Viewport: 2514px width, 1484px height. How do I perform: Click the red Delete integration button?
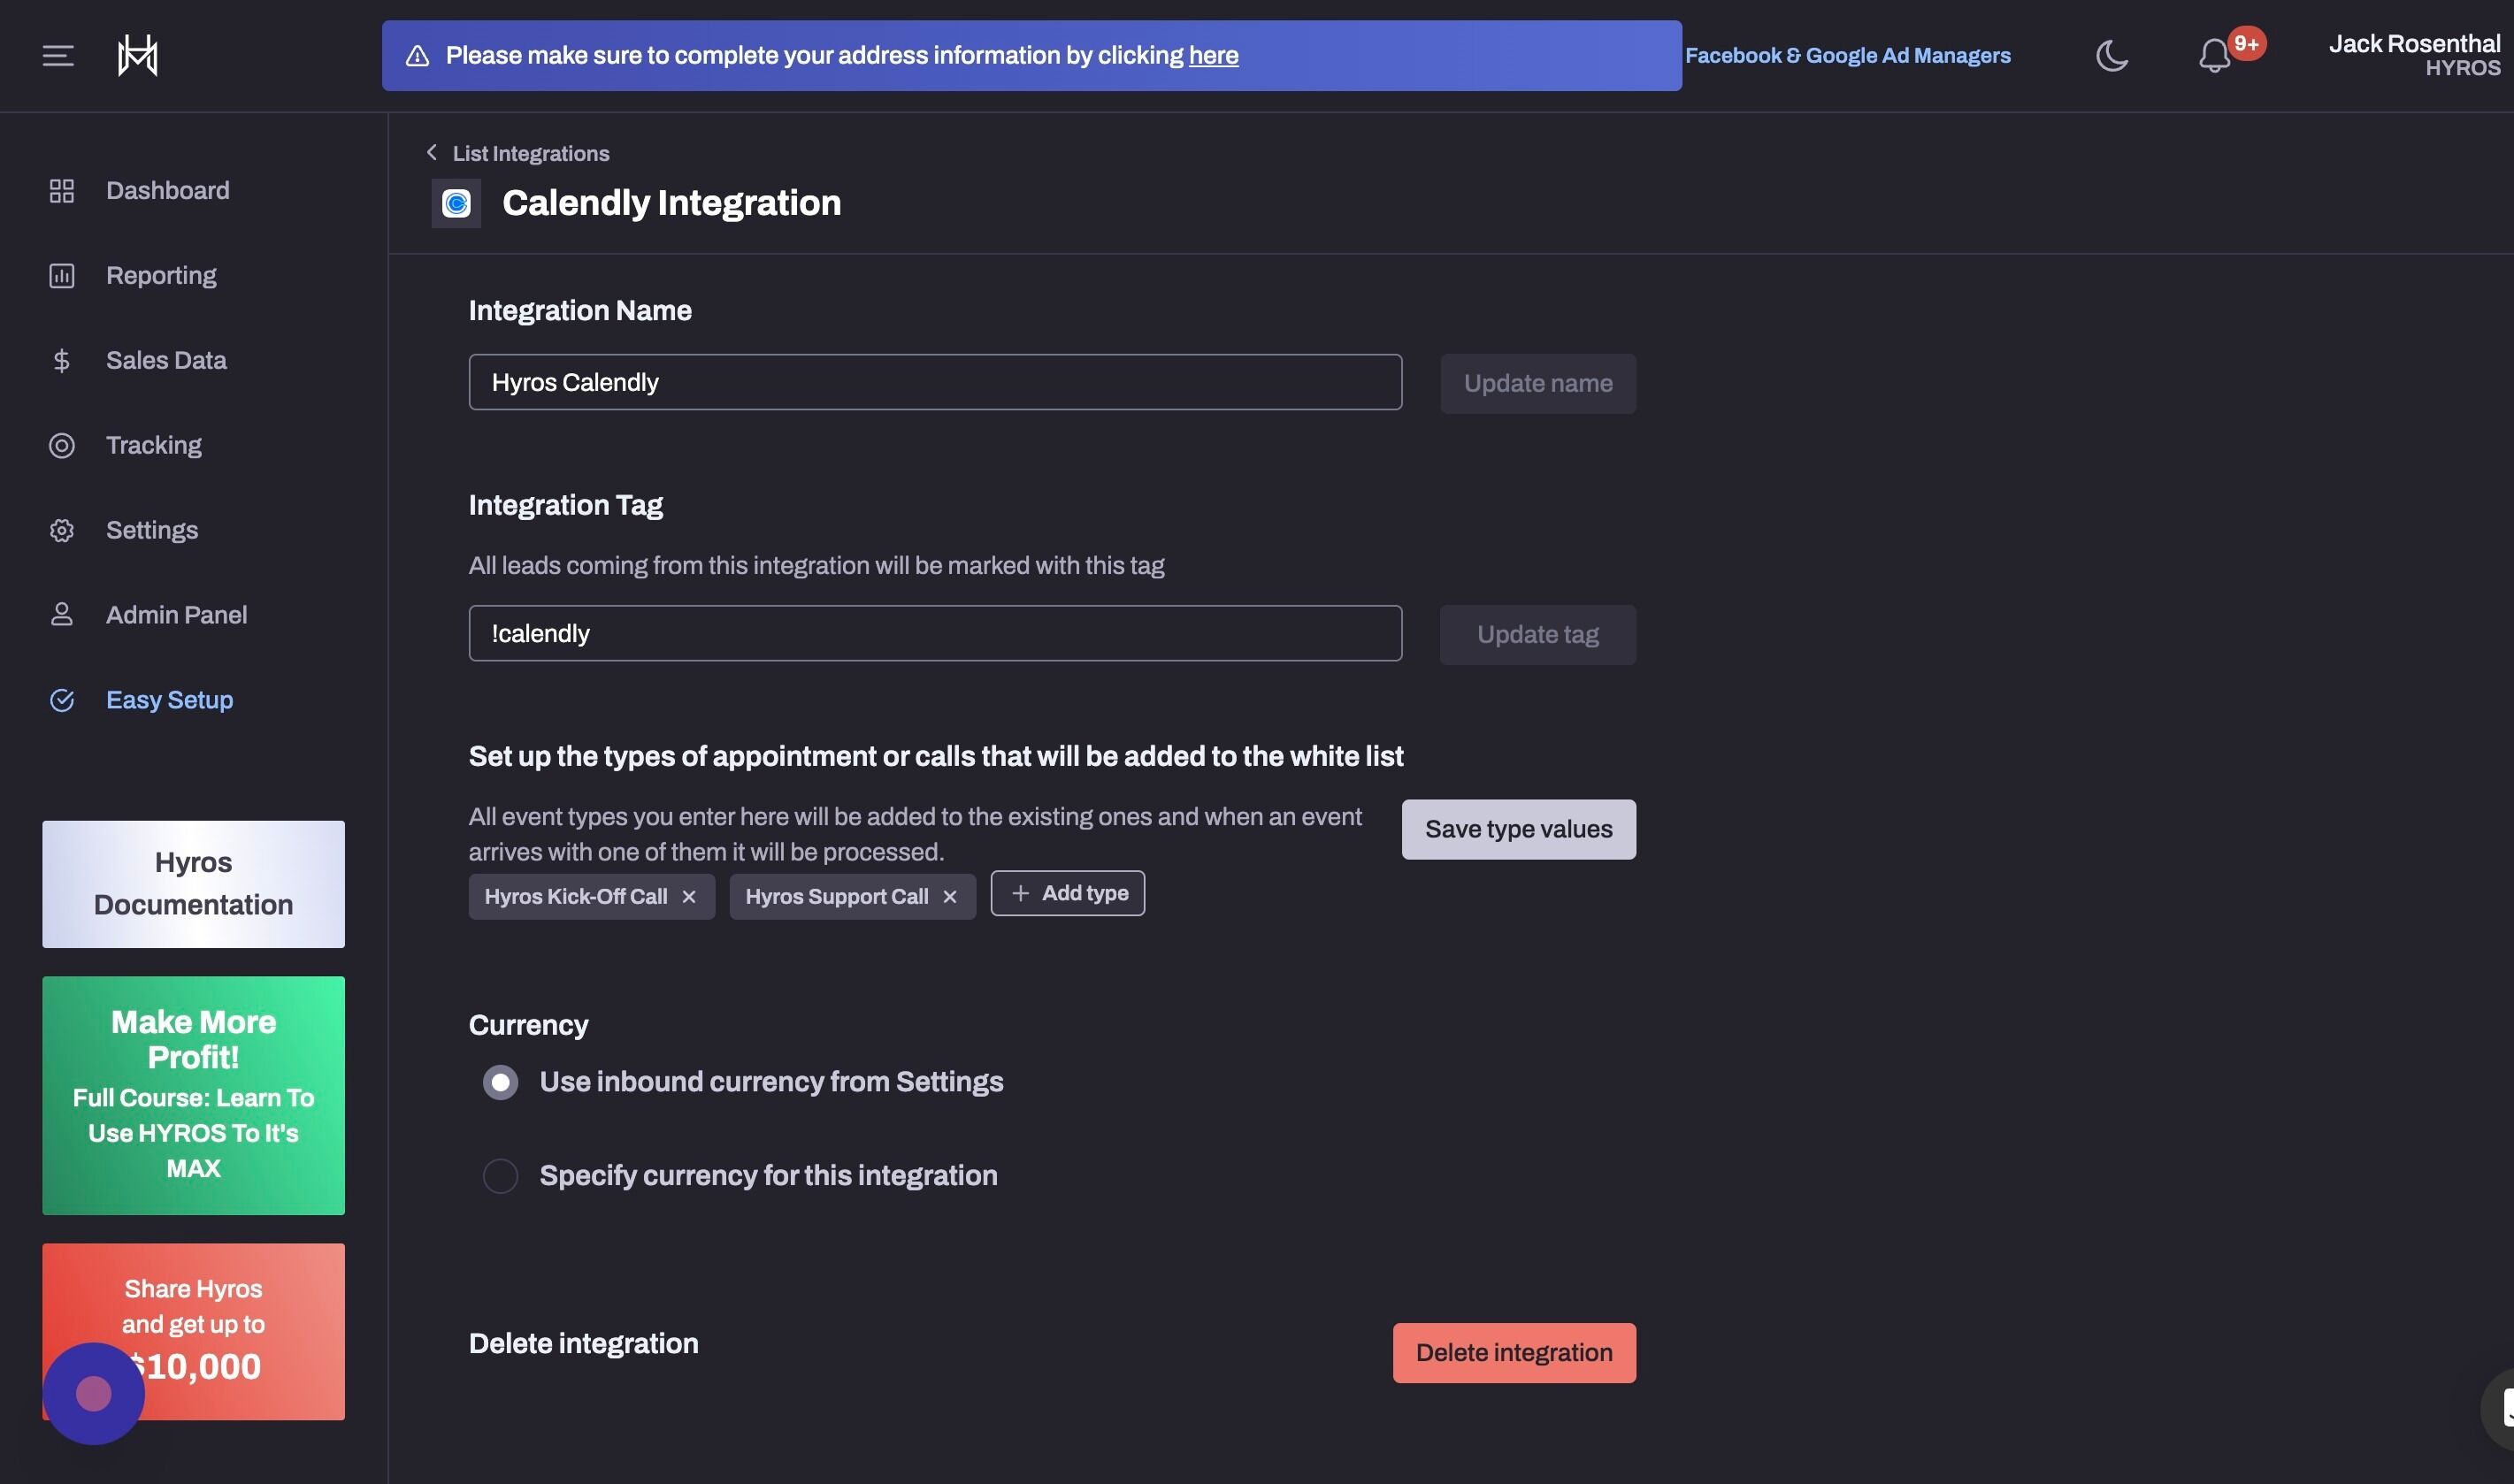[x=1514, y=1354]
